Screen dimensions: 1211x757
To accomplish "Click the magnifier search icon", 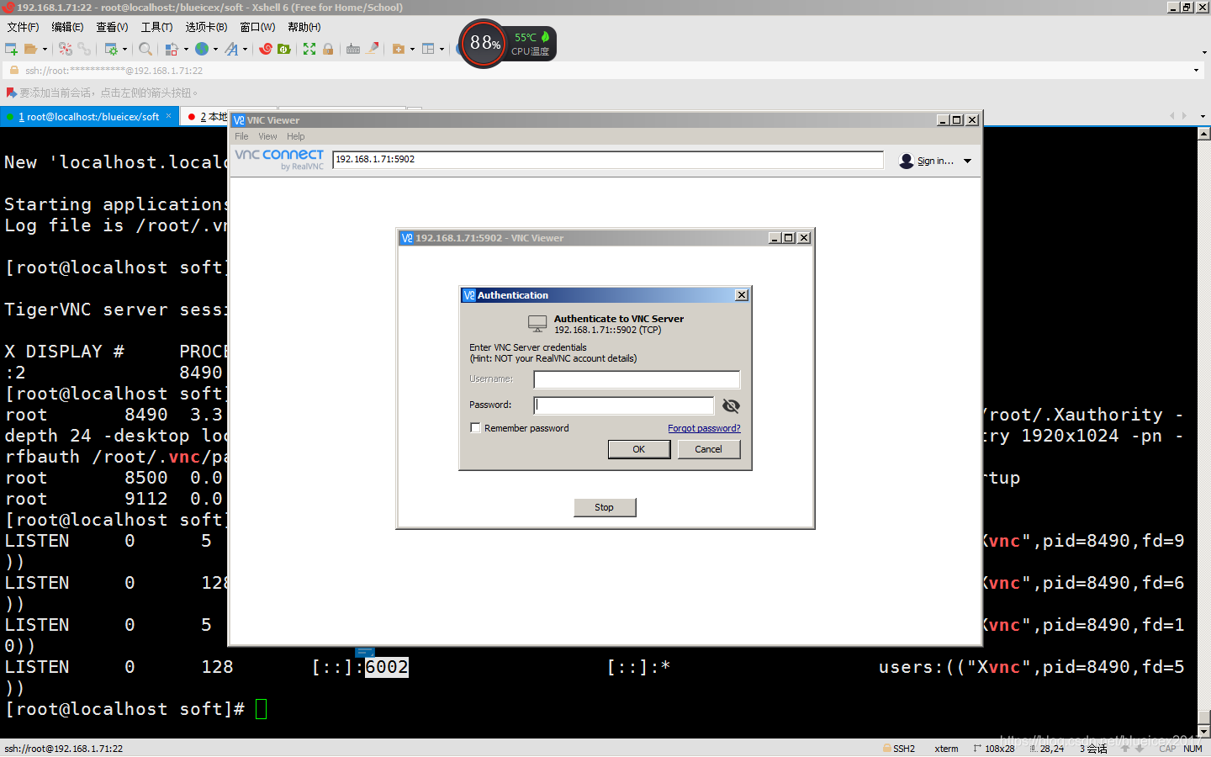I will (145, 49).
